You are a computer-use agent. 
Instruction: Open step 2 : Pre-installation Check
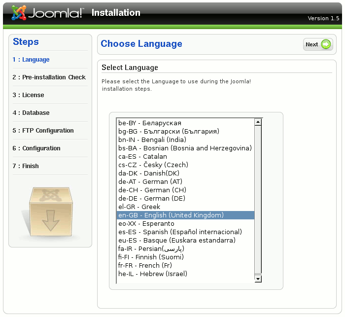coord(49,77)
